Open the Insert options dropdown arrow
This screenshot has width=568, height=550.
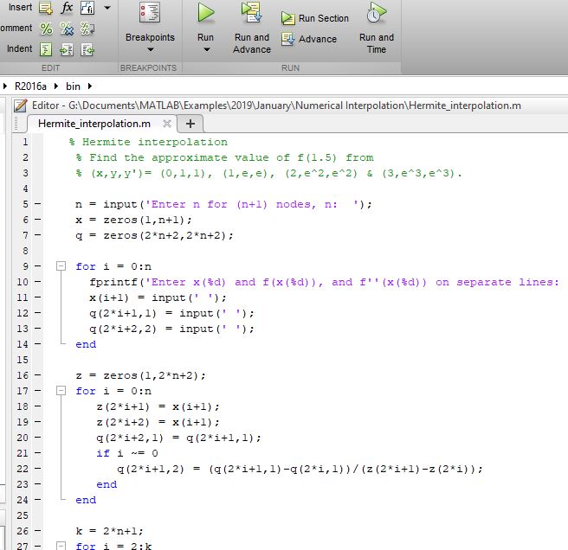(107, 8)
